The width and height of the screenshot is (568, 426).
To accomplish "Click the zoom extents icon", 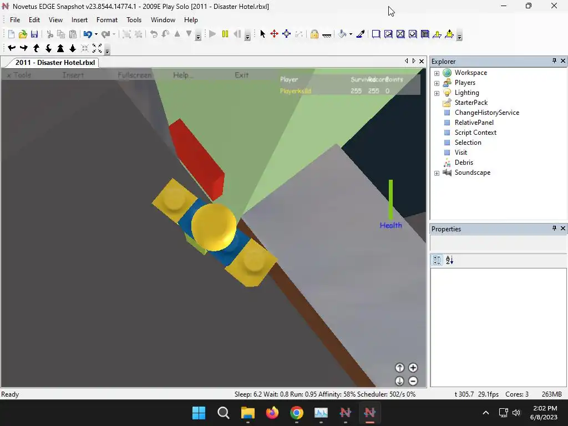I will (97, 48).
